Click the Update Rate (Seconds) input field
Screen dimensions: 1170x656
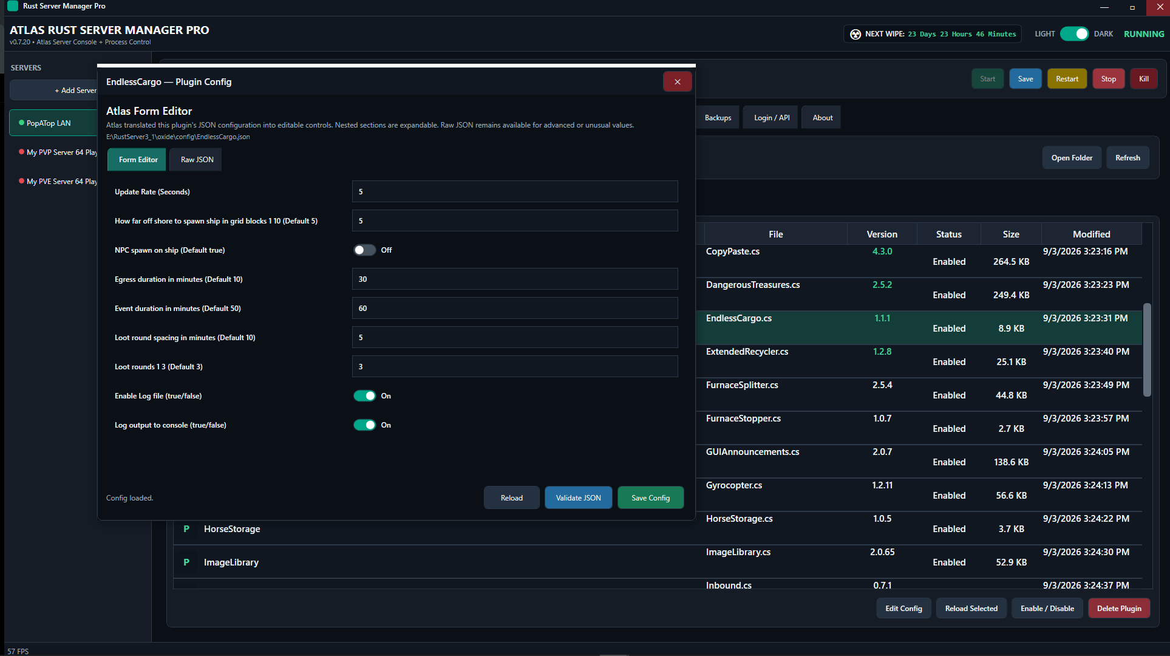[x=515, y=192]
